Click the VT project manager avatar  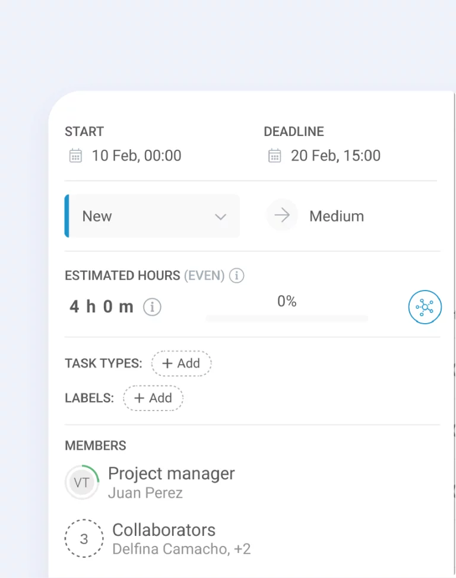tap(82, 482)
